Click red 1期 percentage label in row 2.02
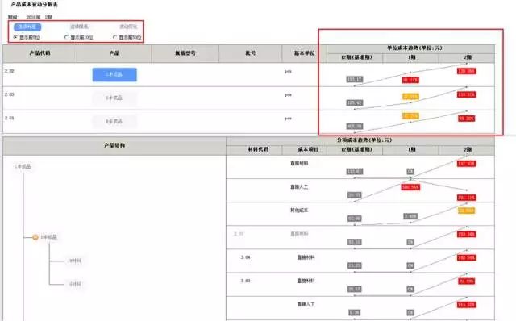Screen dimensions: 516x321 (x=410, y=80)
